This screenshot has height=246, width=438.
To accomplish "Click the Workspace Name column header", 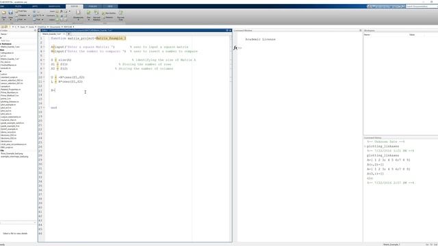I will click(367, 35).
